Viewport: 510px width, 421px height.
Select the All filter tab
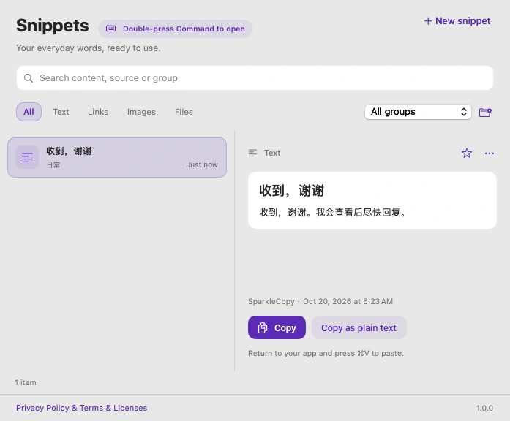29,112
